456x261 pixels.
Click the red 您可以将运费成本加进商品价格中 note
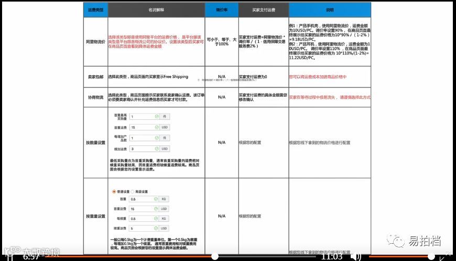(318, 77)
